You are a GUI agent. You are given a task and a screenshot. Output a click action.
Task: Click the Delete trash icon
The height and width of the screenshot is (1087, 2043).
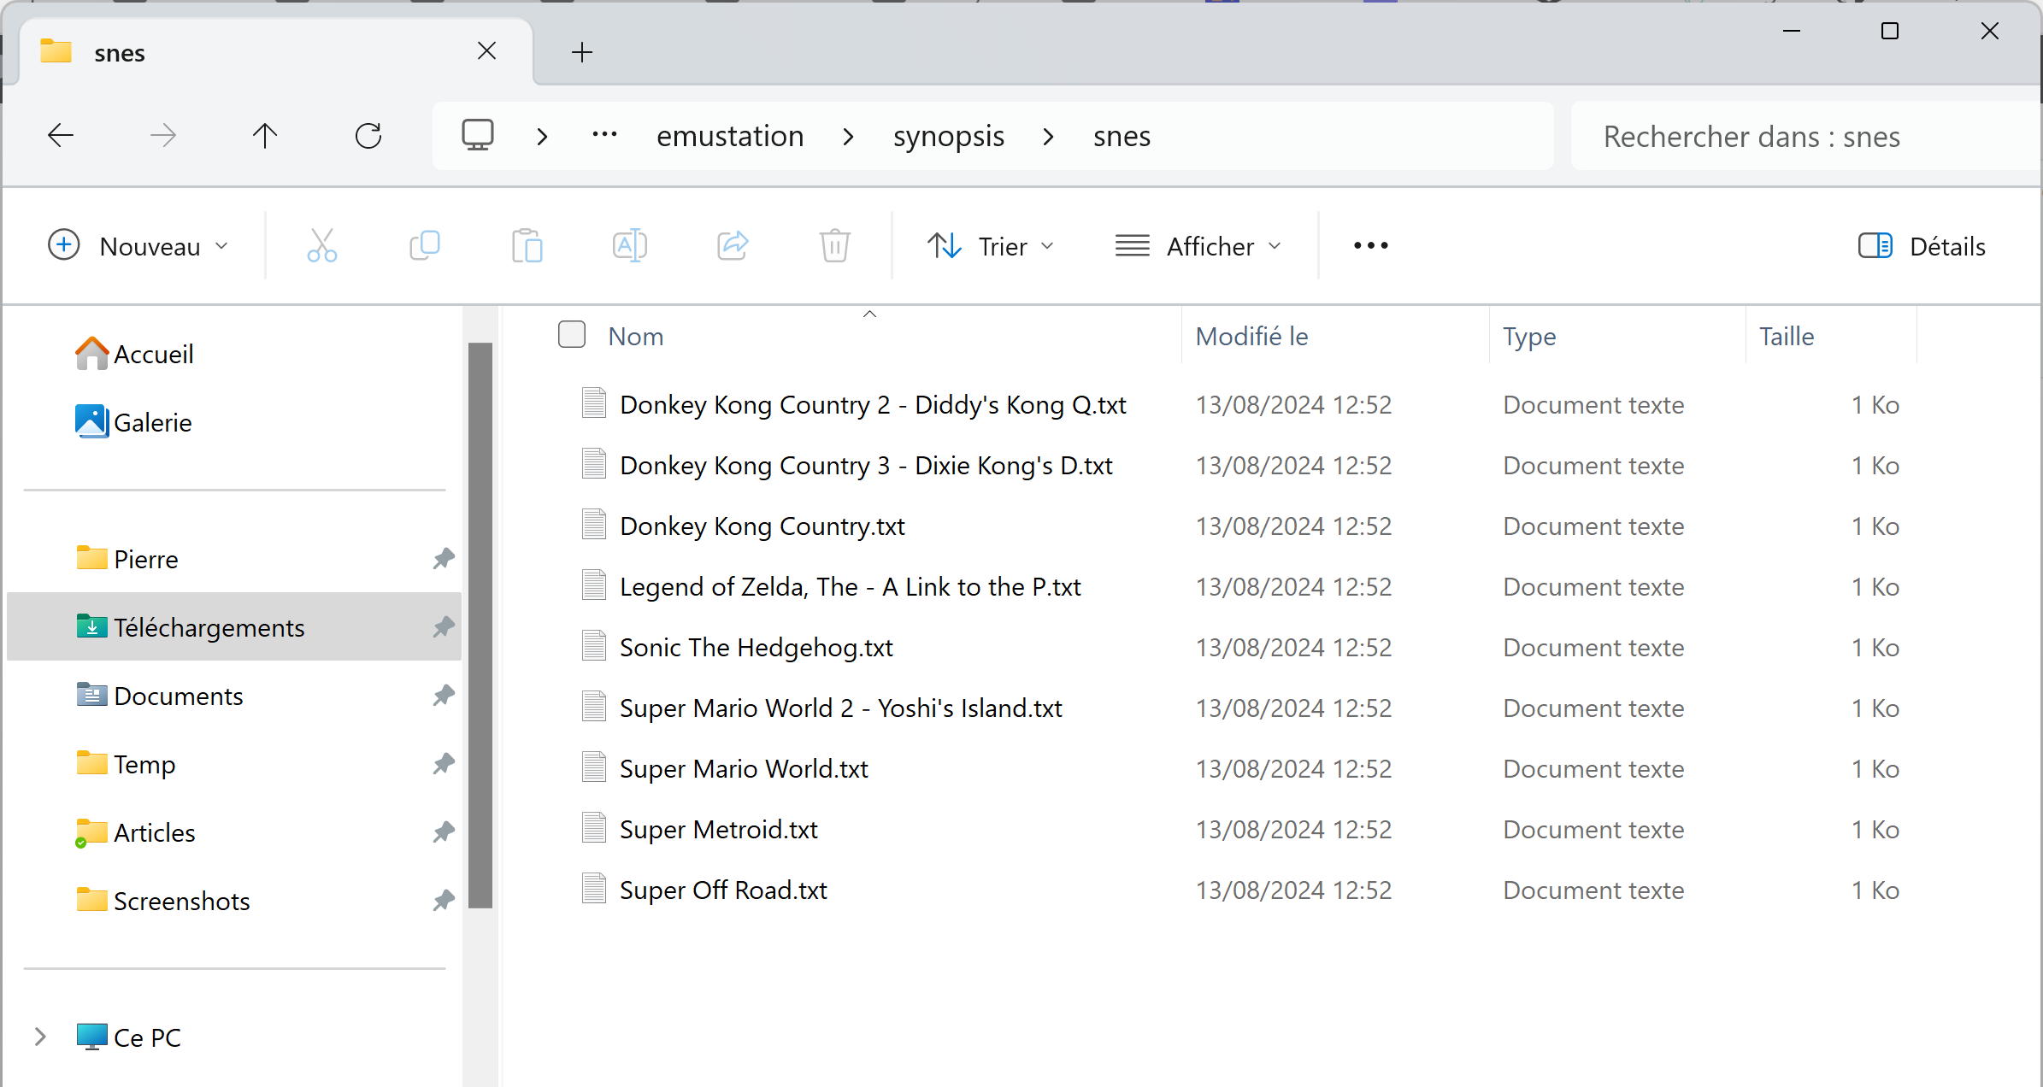click(x=835, y=246)
